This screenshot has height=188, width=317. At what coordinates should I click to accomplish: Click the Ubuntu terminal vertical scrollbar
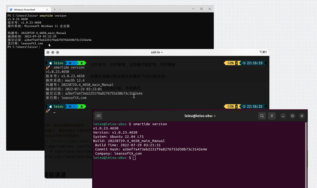coord(306,155)
